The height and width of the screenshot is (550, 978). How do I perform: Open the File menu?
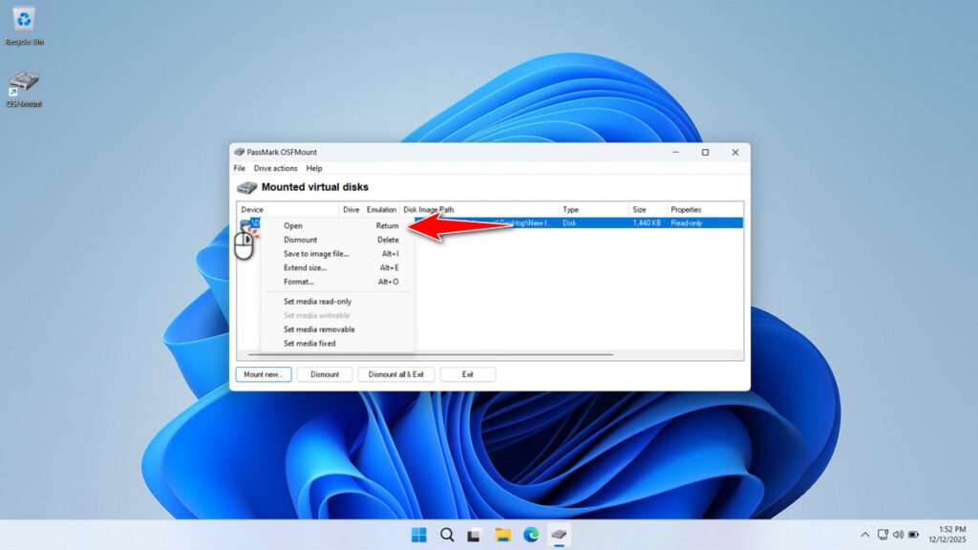[x=239, y=168]
